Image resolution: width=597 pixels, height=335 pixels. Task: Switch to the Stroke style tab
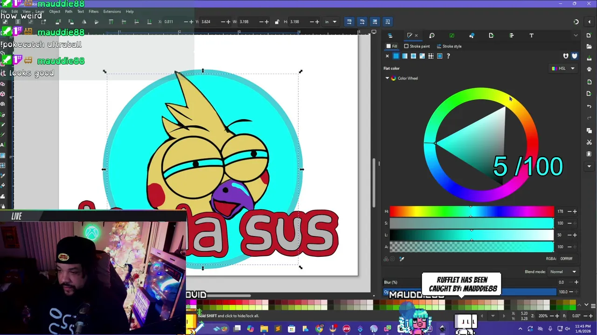(x=449, y=46)
